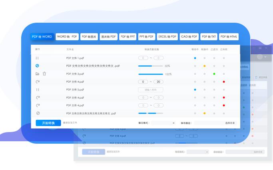Click the orange 转换中 status dot in the 50% row

point(205,66)
